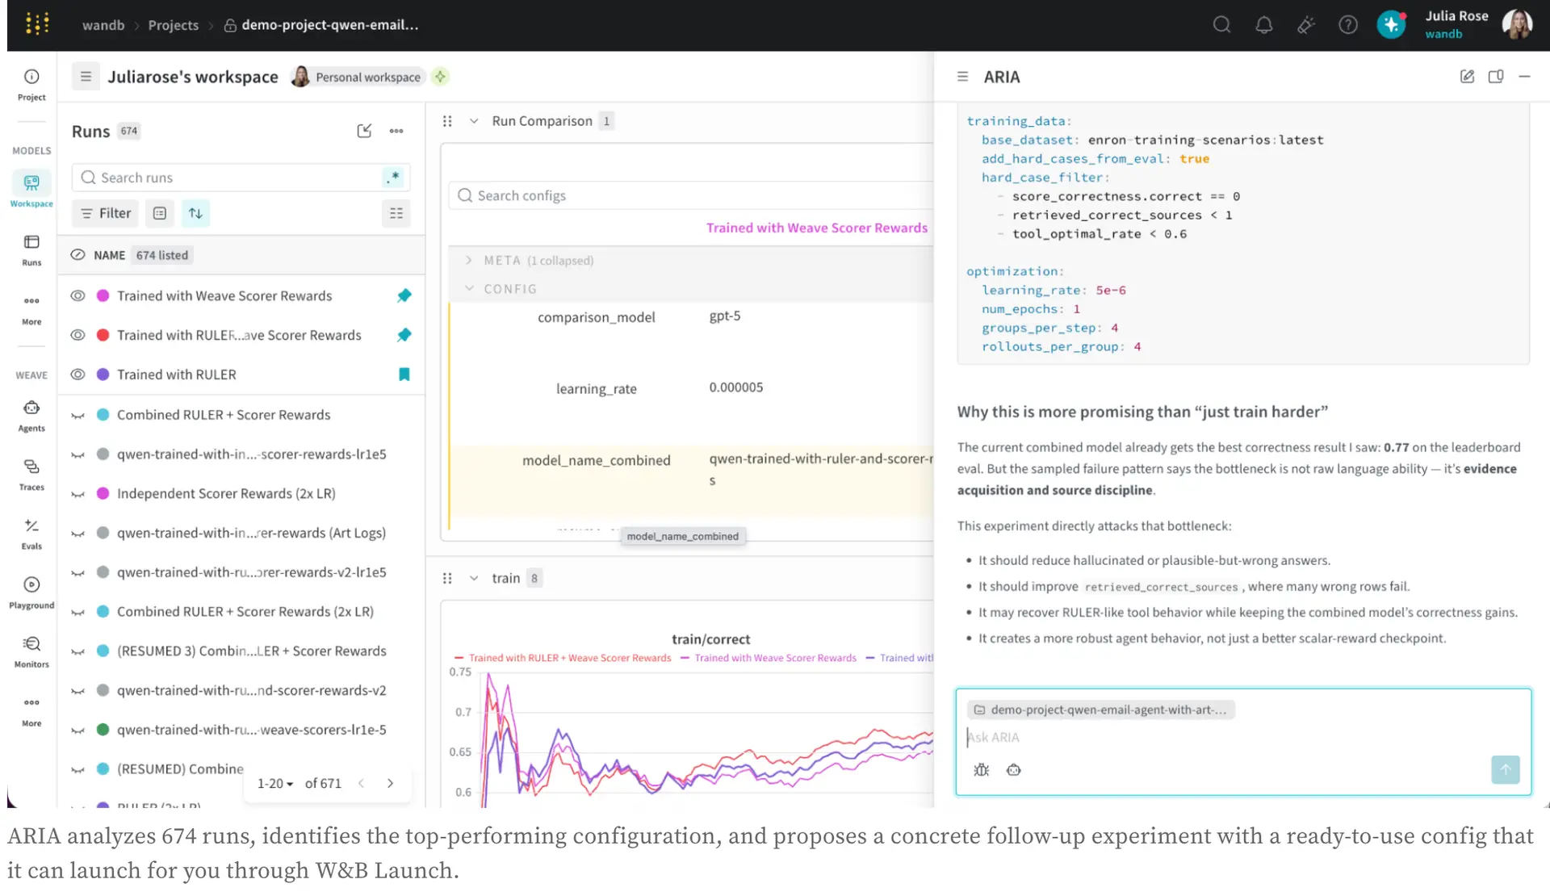Toggle the workspace hamburger menu
The image size is (1550, 896).
tap(86, 77)
